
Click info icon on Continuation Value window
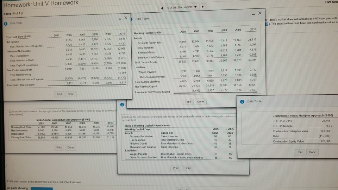[x=242, y=101]
